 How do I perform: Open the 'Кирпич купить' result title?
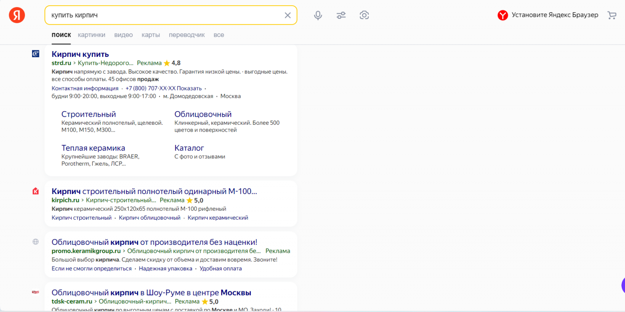[x=80, y=54]
